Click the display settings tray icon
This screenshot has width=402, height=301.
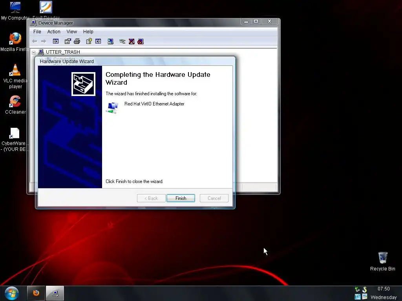pyautogui.click(x=365, y=297)
